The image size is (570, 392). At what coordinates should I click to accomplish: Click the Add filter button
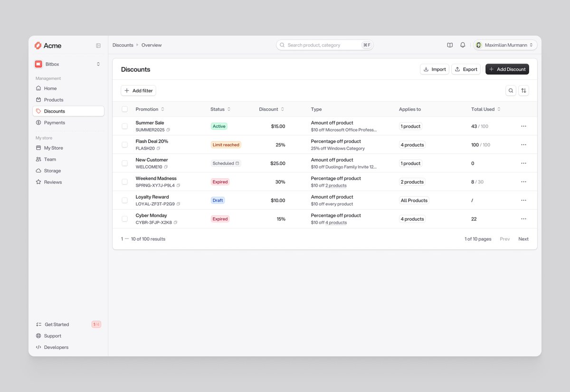pos(138,91)
